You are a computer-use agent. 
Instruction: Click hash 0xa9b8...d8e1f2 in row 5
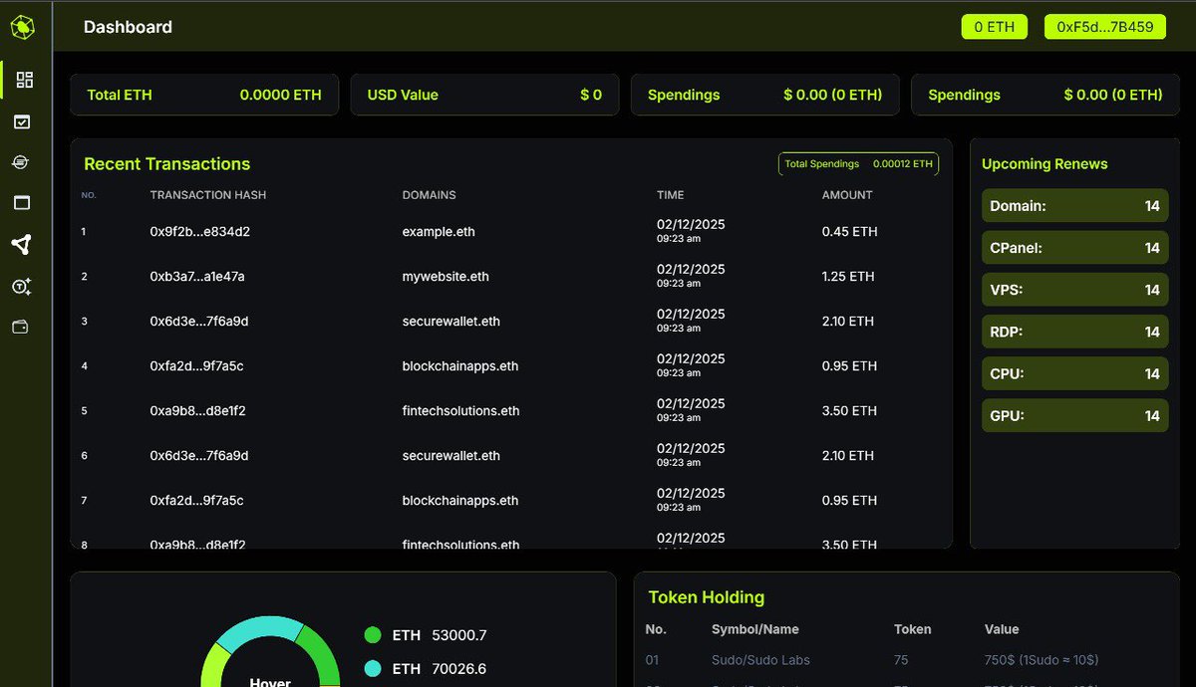[197, 411]
